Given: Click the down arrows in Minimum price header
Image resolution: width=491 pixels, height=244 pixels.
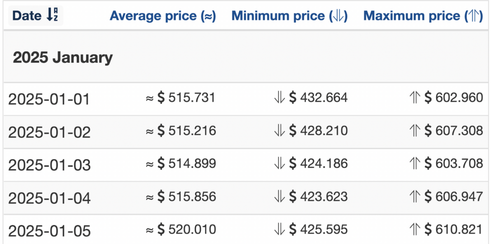Looking at the screenshot, I should [339, 16].
